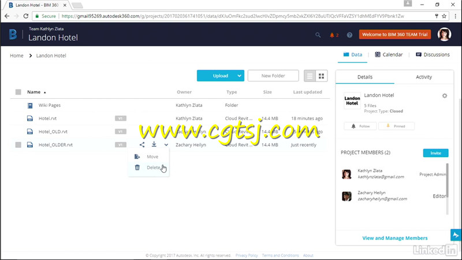
Task: Open the Details panel tab
Action: pyautogui.click(x=365, y=77)
